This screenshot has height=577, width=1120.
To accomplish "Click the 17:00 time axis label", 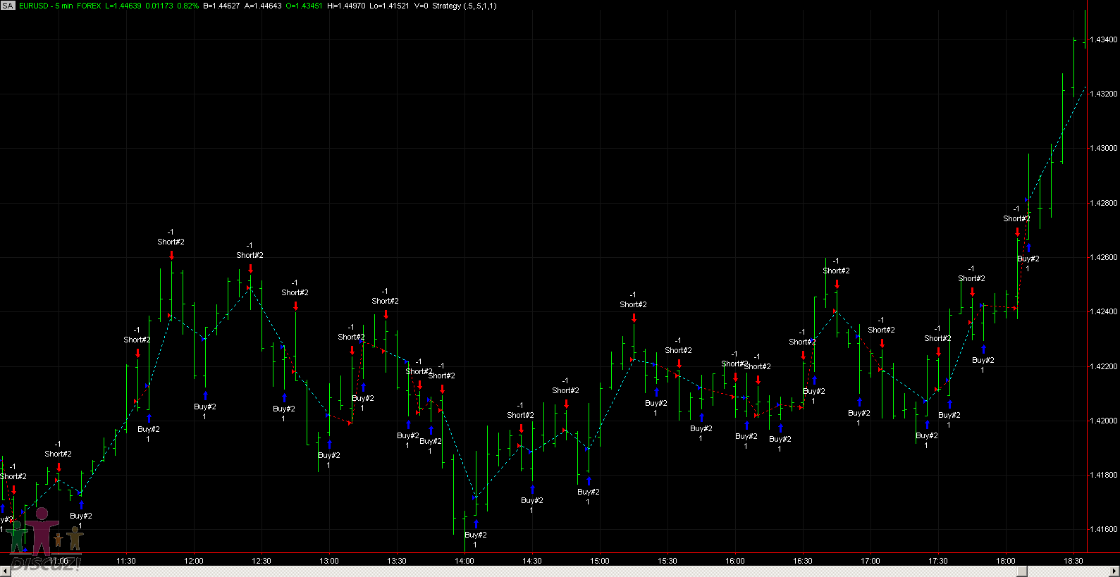I will (x=870, y=561).
